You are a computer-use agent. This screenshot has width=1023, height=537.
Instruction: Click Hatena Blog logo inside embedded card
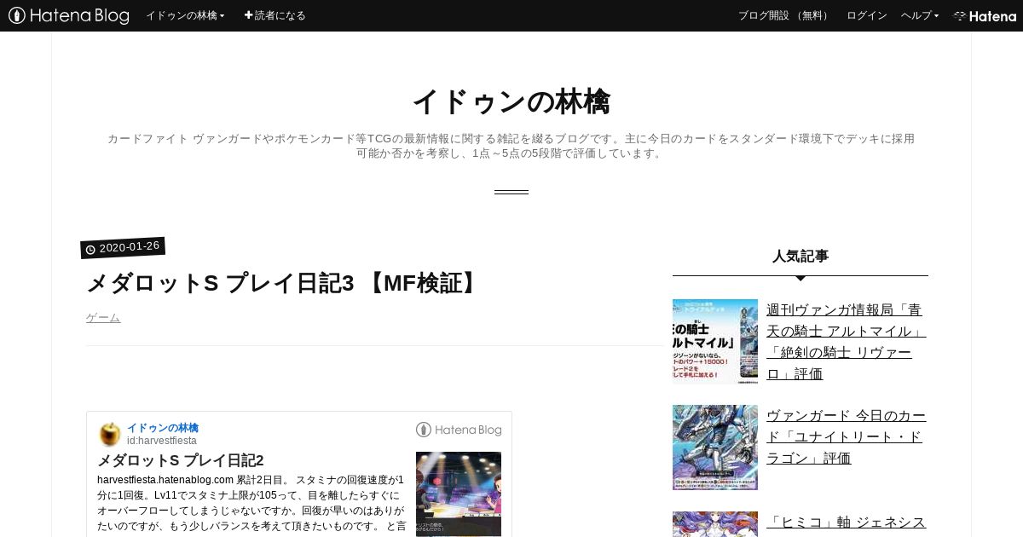pyautogui.click(x=459, y=430)
